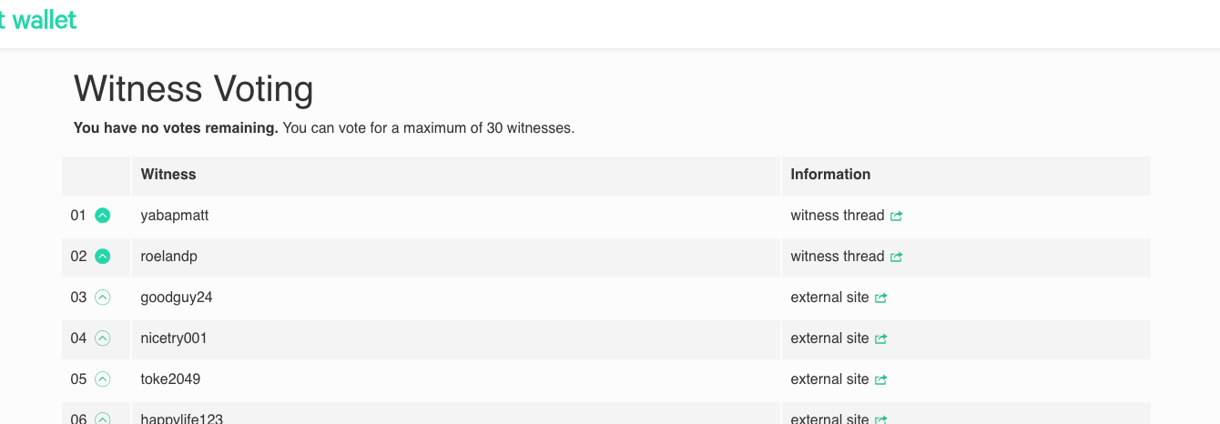Cast vote for toke2049
Viewport: 1220px width, 424px height.
[103, 379]
